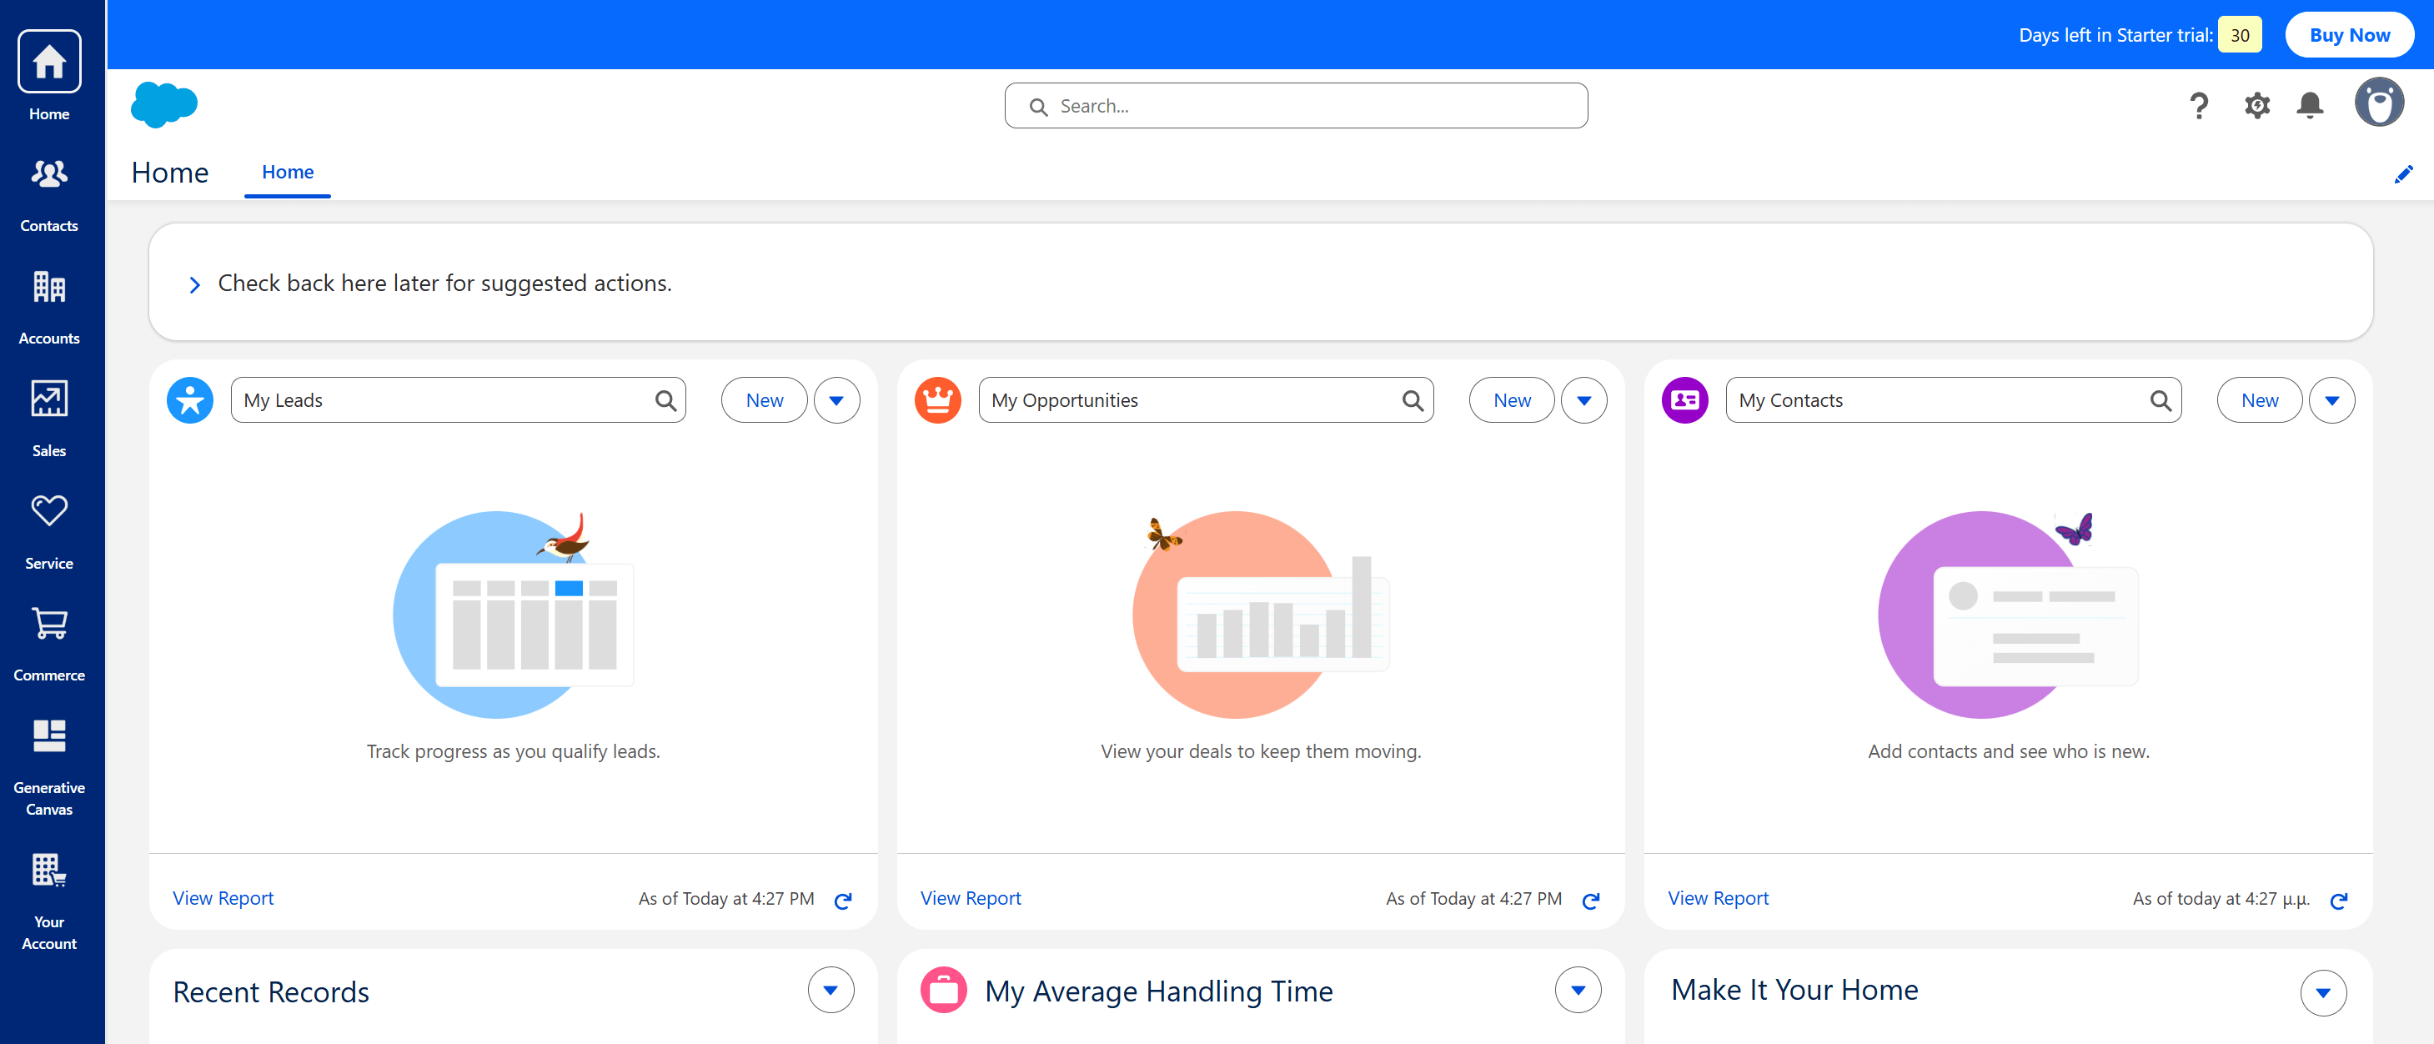Click the My Opportunities crown icon
The image size is (2434, 1044).
click(x=937, y=399)
